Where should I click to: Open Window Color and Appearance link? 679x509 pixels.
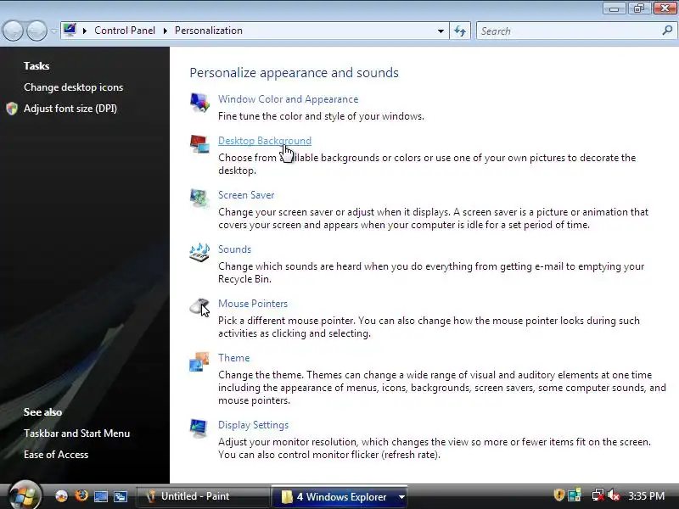pyautogui.click(x=289, y=99)
